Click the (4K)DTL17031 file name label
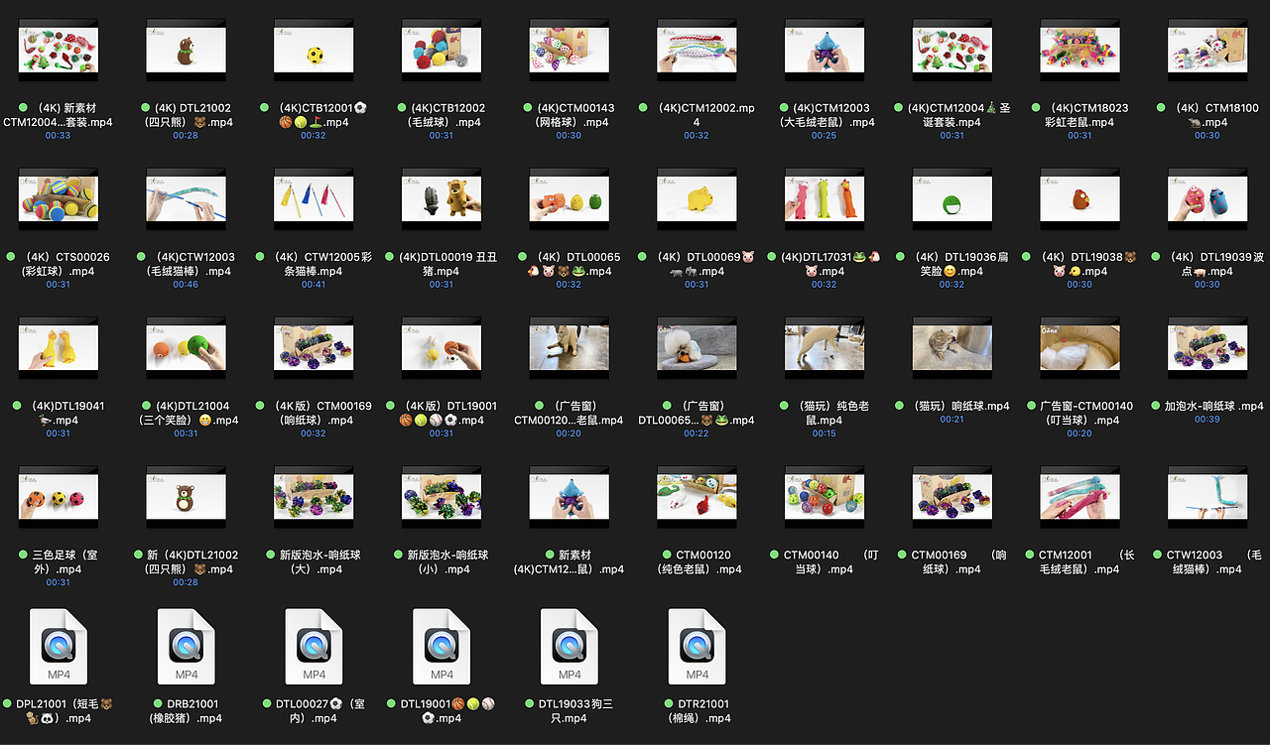The image size is (1270, 745). (x=825, y=264)
